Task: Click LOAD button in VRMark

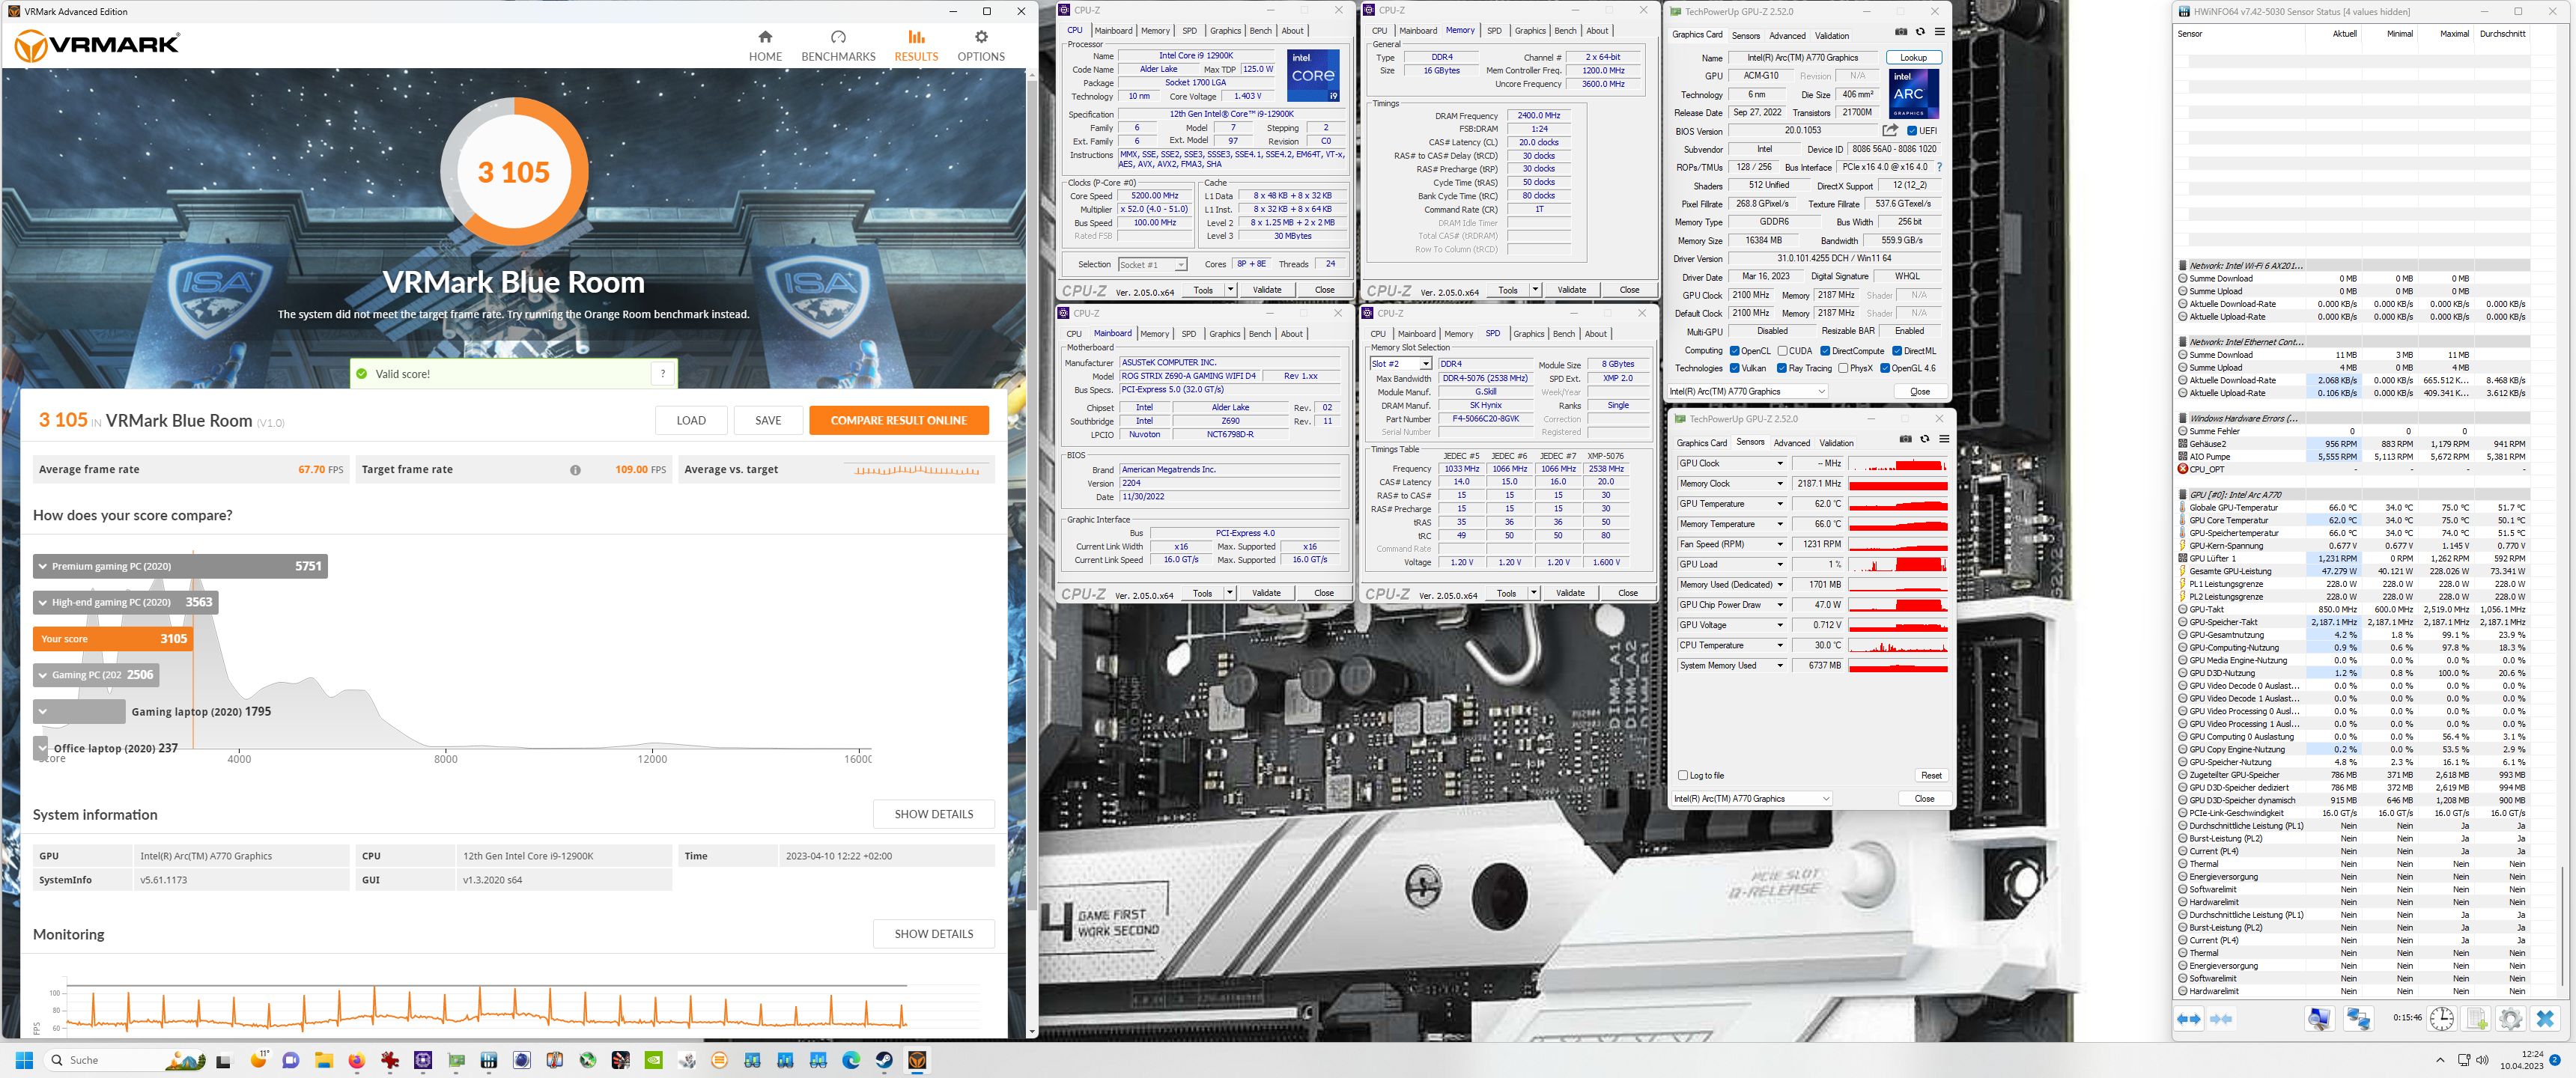Action: click(x=691, y=421)
